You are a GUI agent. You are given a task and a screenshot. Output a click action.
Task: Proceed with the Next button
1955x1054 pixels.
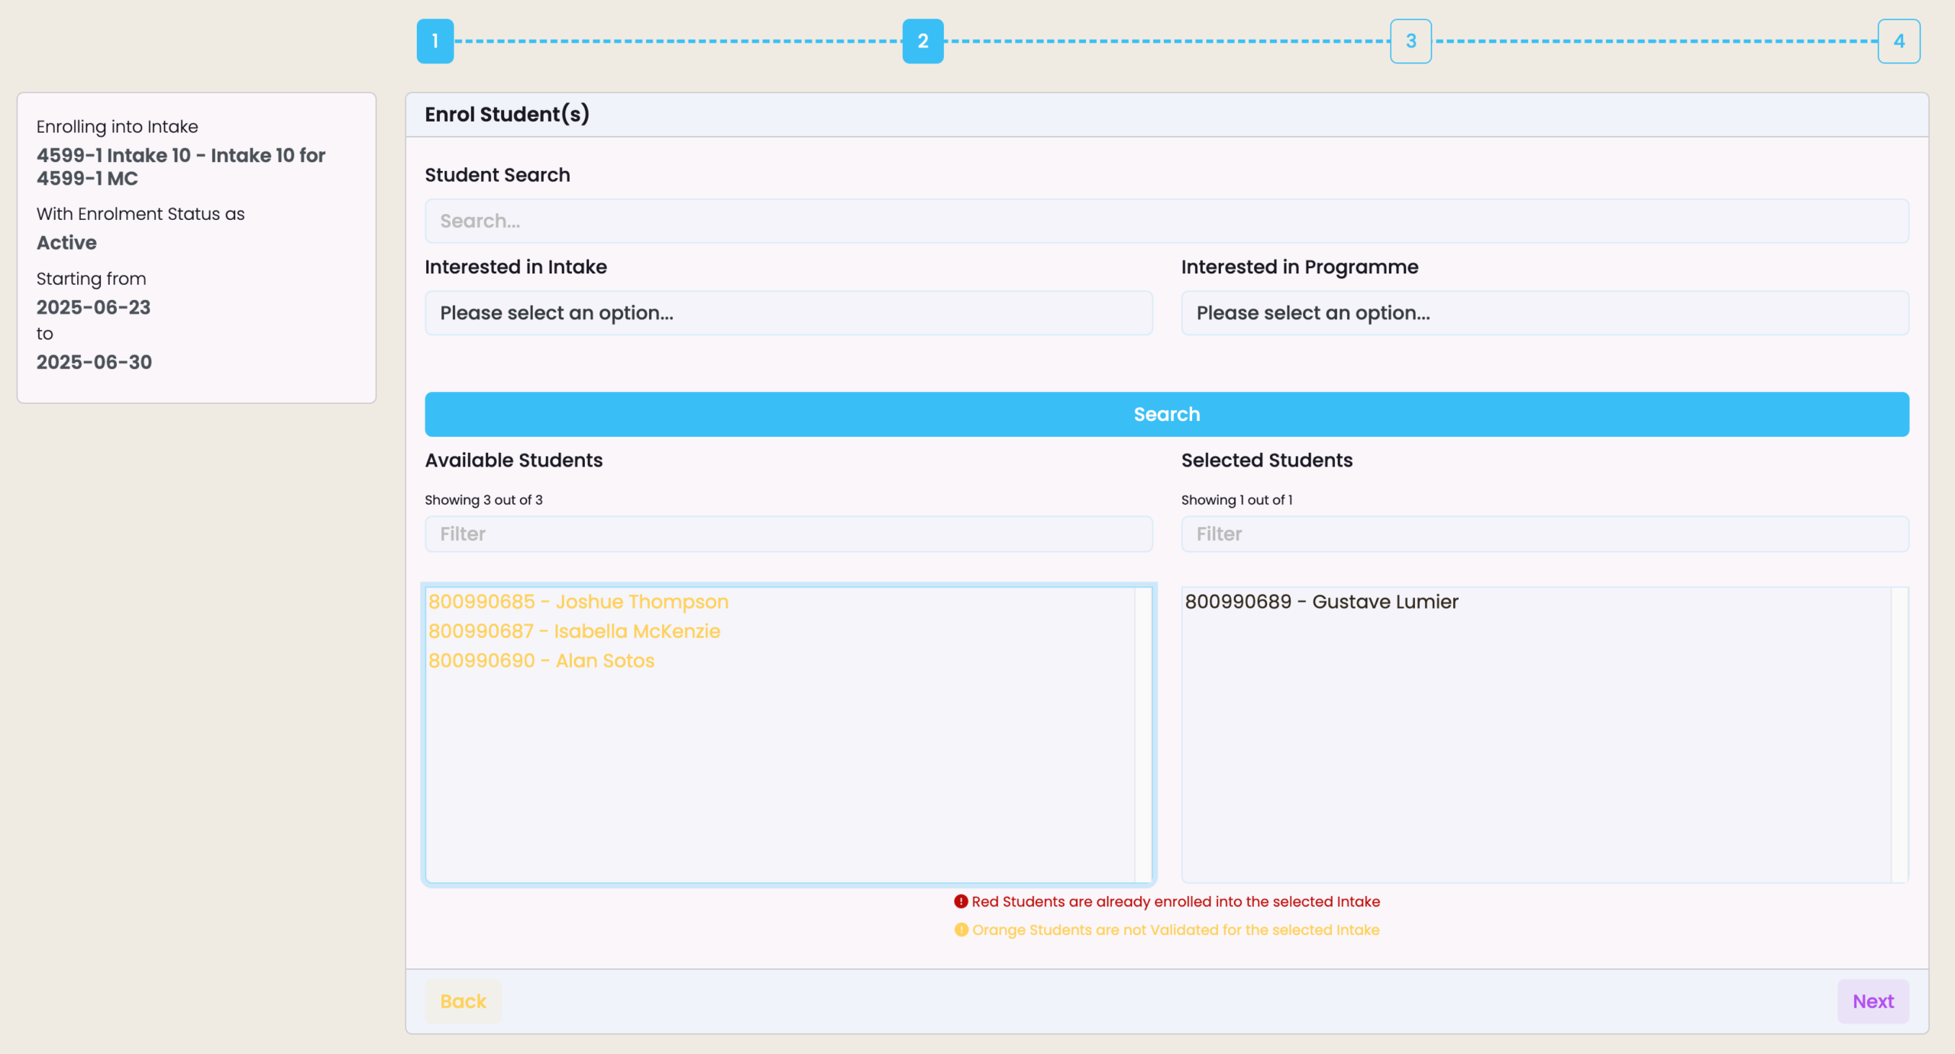point(1873,1001)
